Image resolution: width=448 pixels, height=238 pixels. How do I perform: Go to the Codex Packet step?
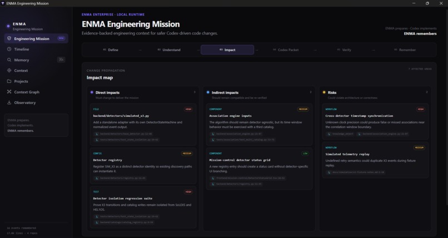click(286, 49)
